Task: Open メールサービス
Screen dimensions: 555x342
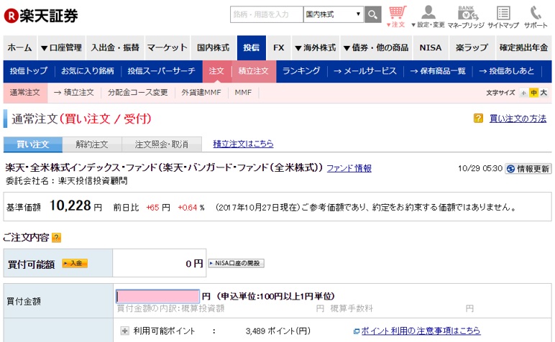Action: (365, 71)
